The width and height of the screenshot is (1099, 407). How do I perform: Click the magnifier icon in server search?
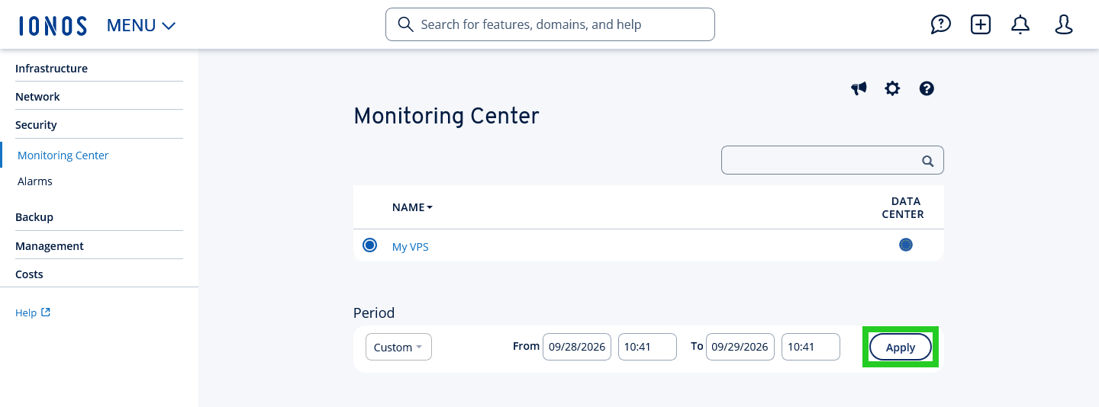pyautogui.click(x=927, y=161)
